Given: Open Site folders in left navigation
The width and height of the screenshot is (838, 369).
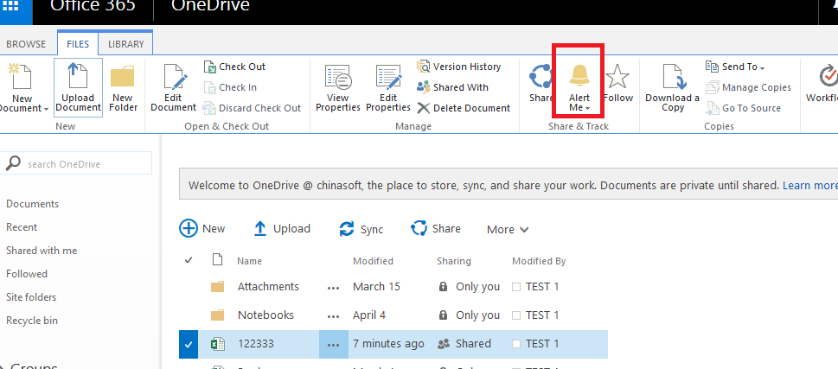Looking at the screenshot, I should 31,297.
